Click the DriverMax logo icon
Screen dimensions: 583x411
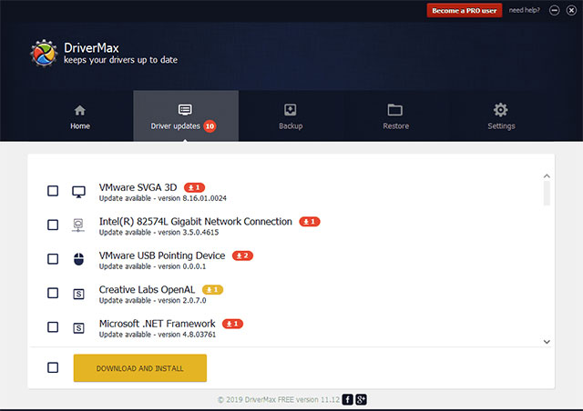[x=44, y=54]
